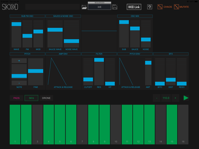Toggle sequencer step 11

[x=127, y=124]
